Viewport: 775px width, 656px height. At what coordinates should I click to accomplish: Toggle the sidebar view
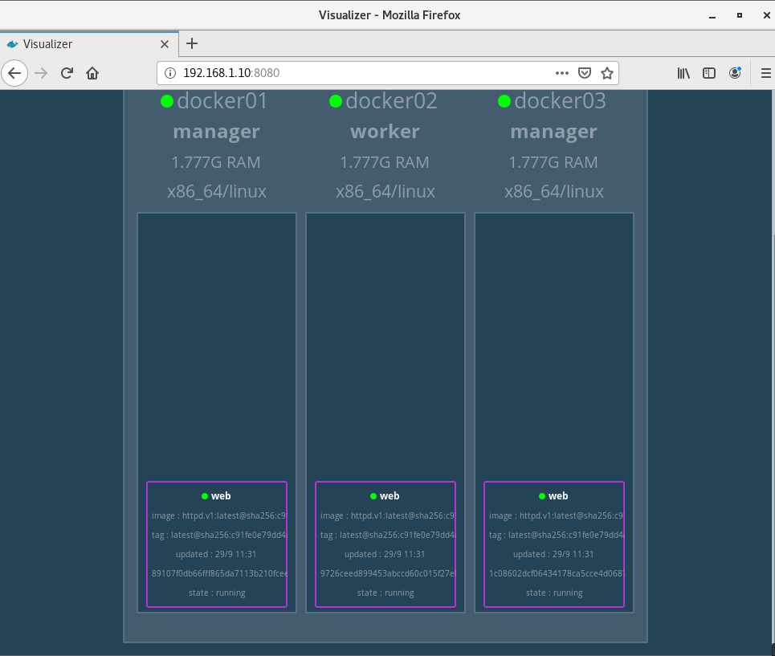[709, 73]
